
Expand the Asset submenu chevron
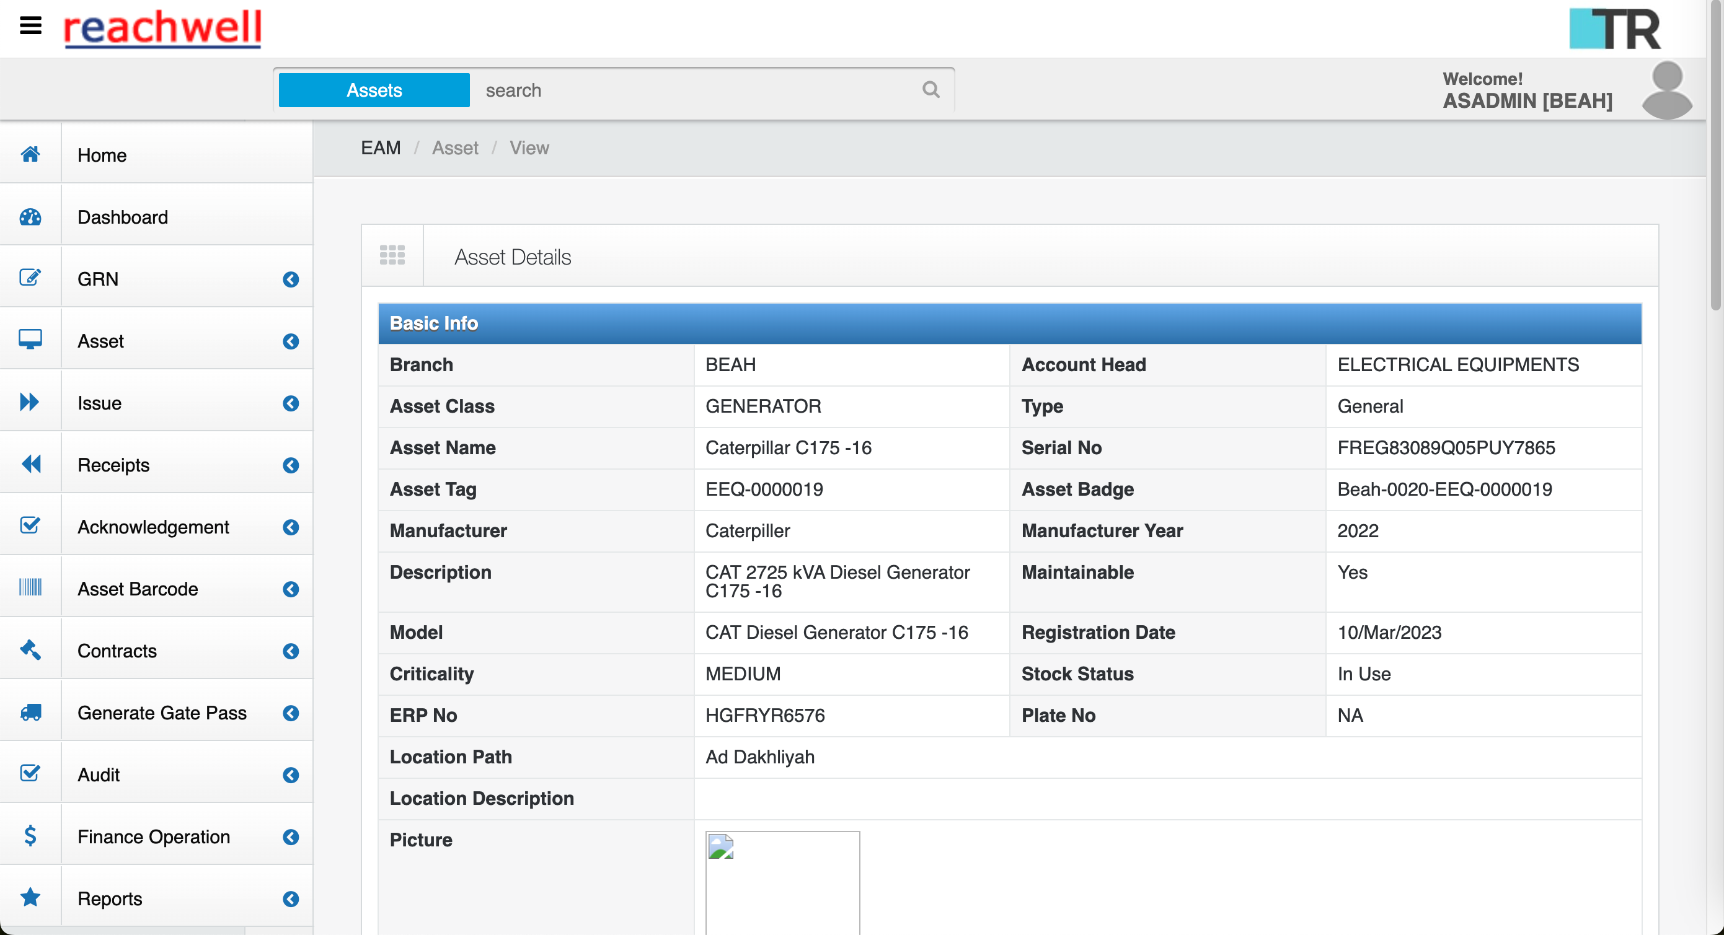click(x=291, y=341)
